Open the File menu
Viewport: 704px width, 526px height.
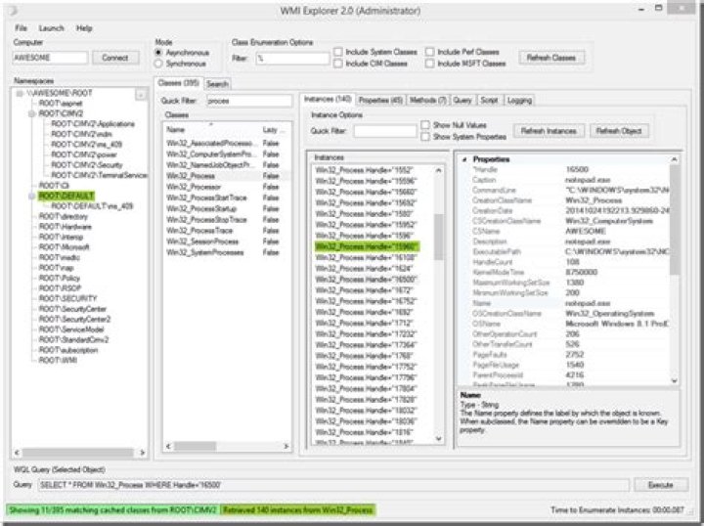tap(21, 27)
